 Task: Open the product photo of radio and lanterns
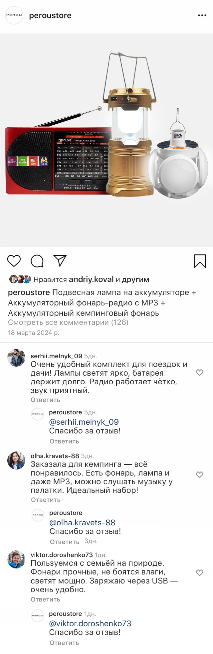tap(106, 140)
